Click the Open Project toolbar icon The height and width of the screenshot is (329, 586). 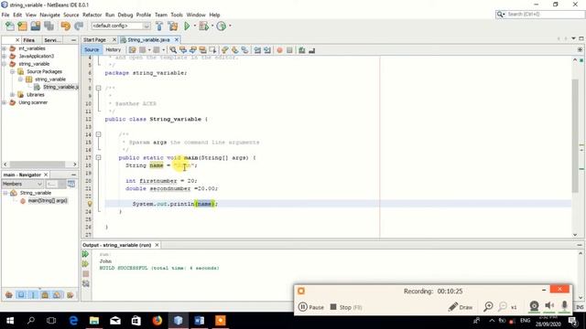(x=36, y=27)
